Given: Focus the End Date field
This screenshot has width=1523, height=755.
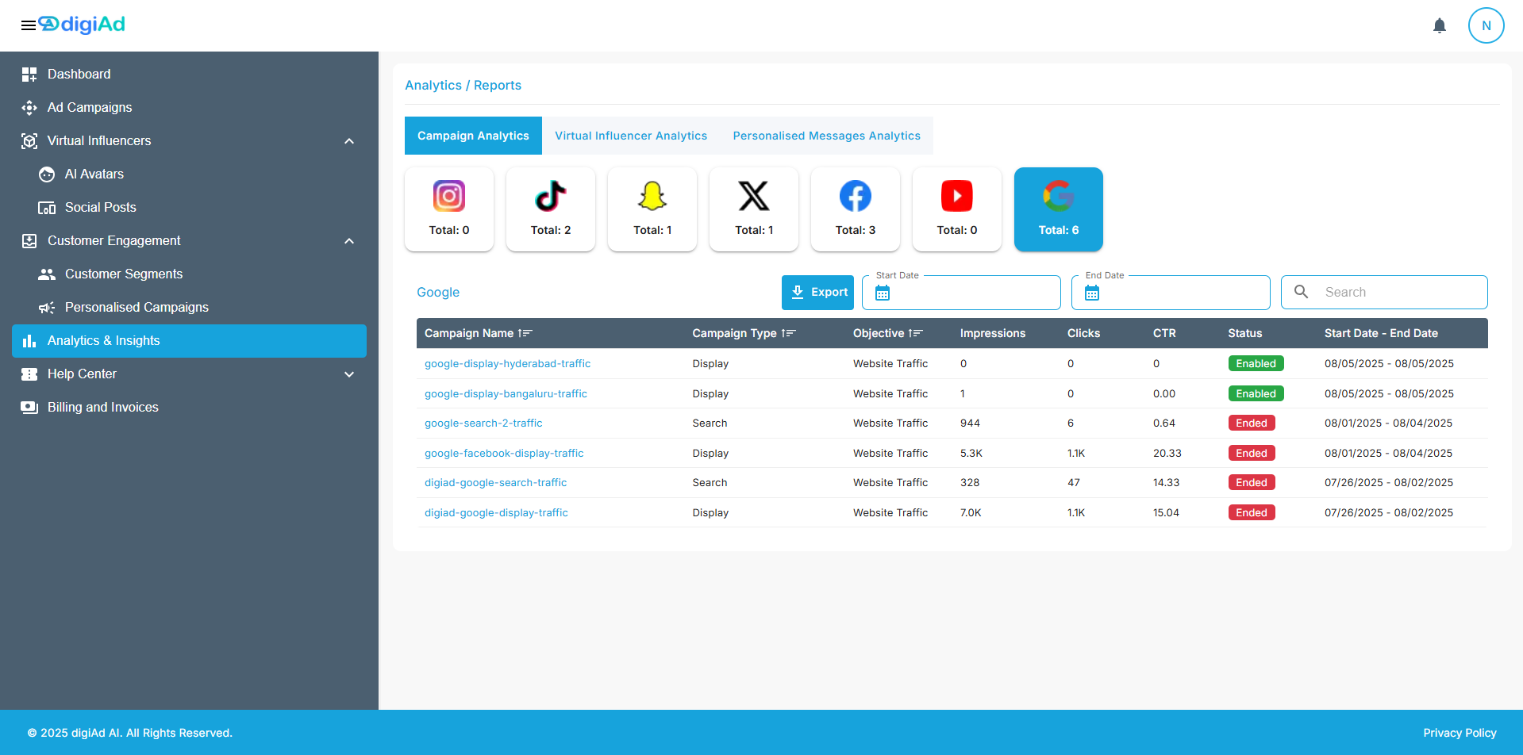Looking at the screenshot, I should (1171, 293).
